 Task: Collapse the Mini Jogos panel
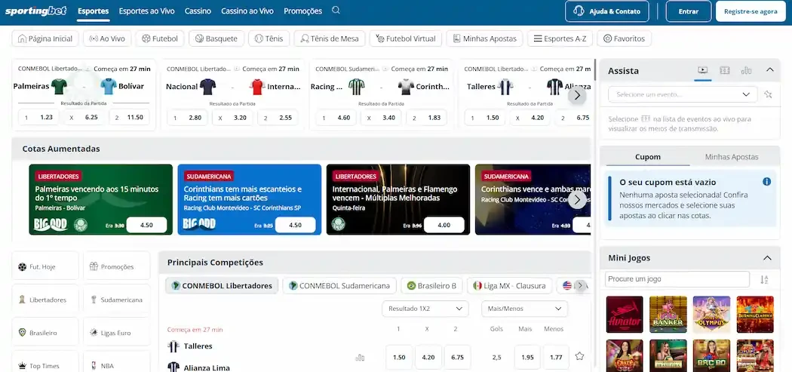pos(767,258)
